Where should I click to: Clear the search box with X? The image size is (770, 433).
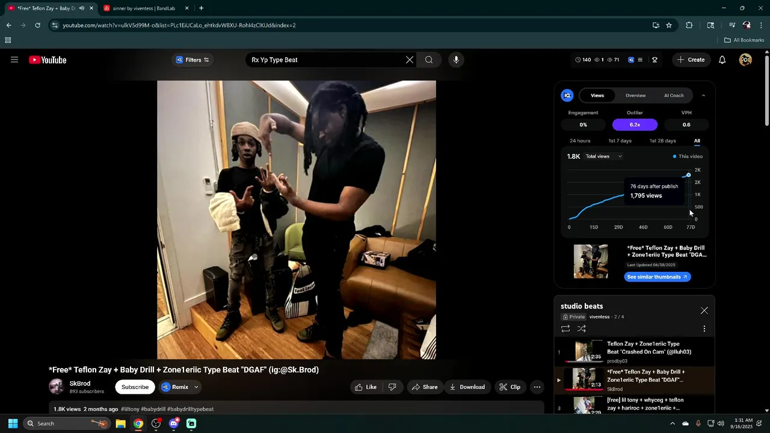[x=410, y=60]
